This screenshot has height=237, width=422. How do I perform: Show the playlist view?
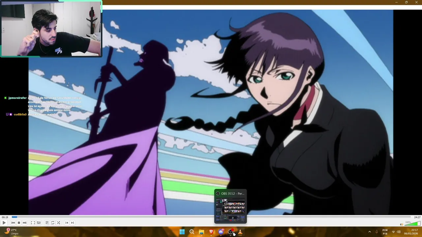(x=47, y=223)
